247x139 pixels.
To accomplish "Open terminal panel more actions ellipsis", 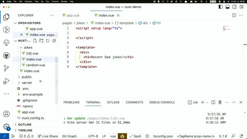I will (227, 102).
